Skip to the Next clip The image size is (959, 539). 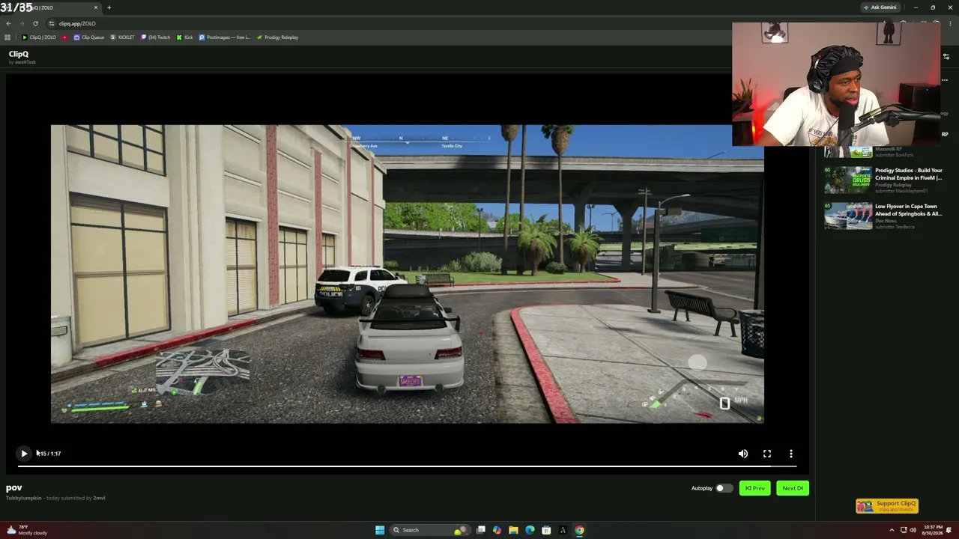point(793,488)
